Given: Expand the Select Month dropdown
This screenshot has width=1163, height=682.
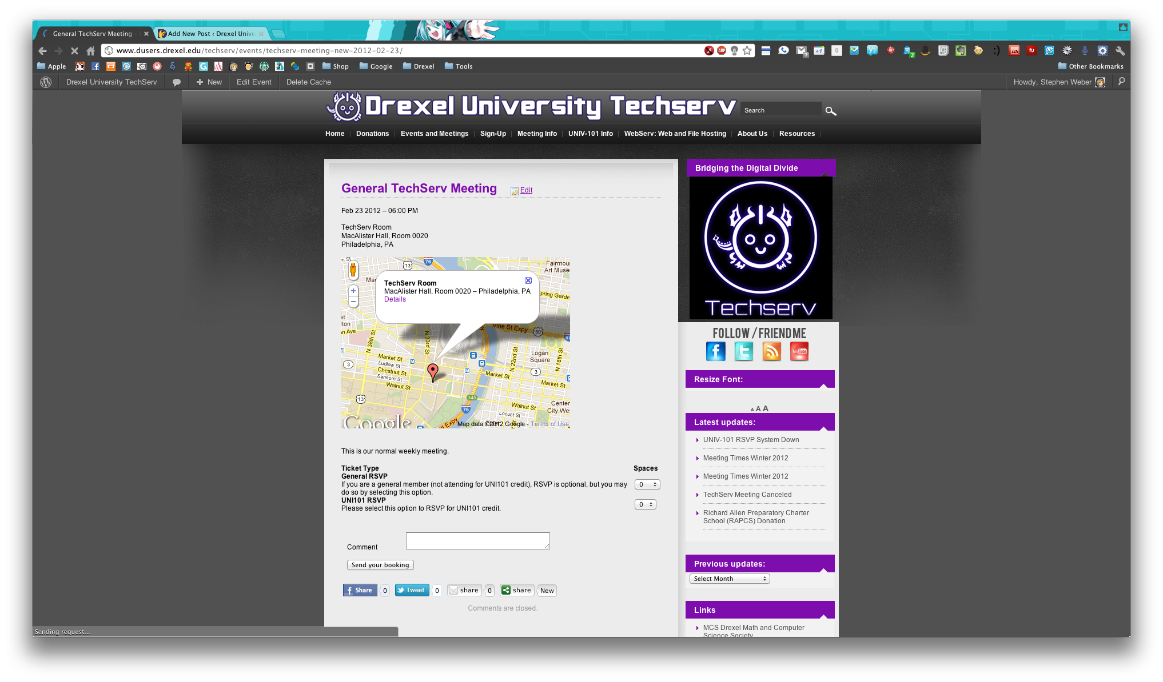Looking at the screenshot, I should point(730,579).
